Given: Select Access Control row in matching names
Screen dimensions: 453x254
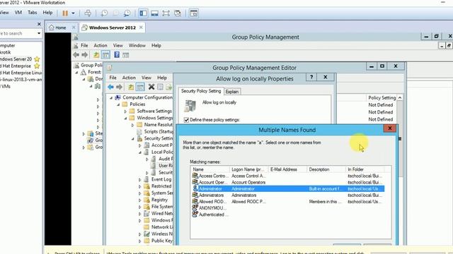Looking at the screenshot, I should coord(288,176).
